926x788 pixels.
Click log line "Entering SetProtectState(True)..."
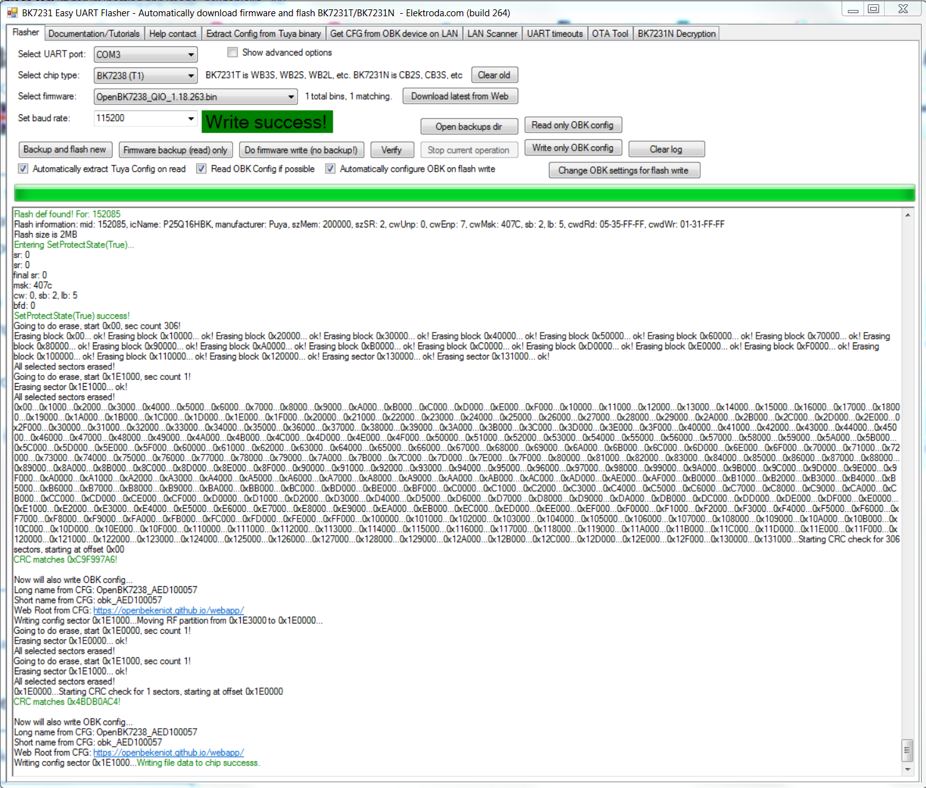[74, 244]
